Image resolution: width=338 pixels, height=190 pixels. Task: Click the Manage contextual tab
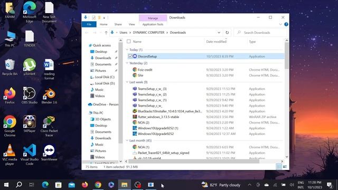153,18
